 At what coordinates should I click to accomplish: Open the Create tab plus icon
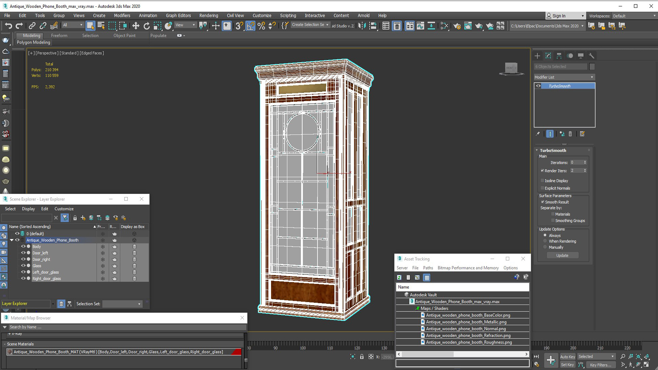pyautogui.click(x=537, y=56)
